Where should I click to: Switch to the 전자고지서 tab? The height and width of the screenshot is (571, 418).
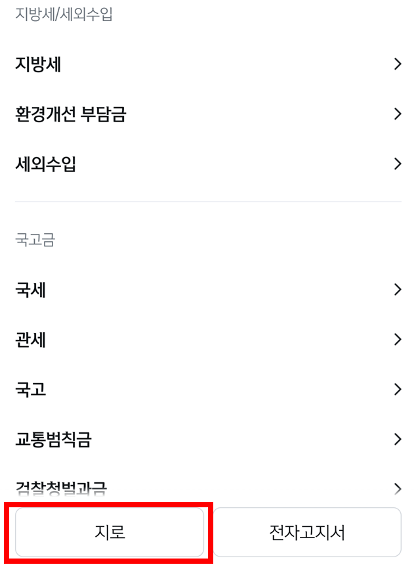(x=307, y=532)
